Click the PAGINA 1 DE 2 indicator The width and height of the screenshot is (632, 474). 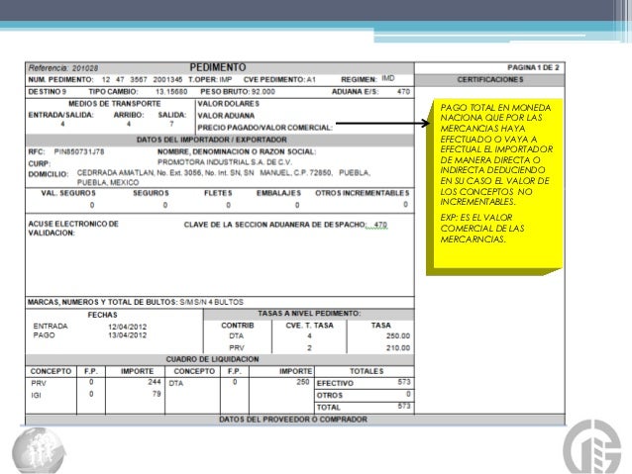point(533,67)
